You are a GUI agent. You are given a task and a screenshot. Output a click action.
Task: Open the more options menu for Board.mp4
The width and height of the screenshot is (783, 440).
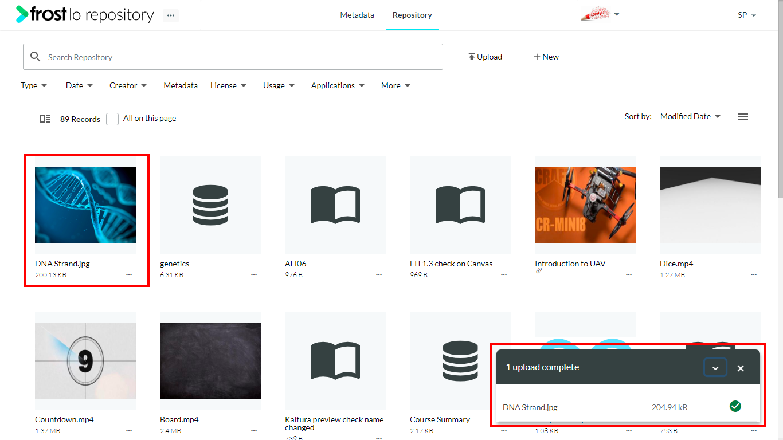[x=254, y=430]
